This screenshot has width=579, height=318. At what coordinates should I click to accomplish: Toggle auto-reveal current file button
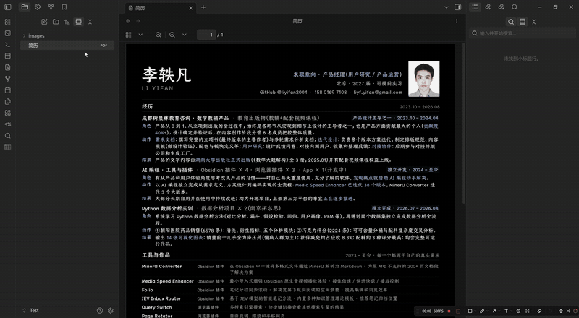tap(79, 22)
